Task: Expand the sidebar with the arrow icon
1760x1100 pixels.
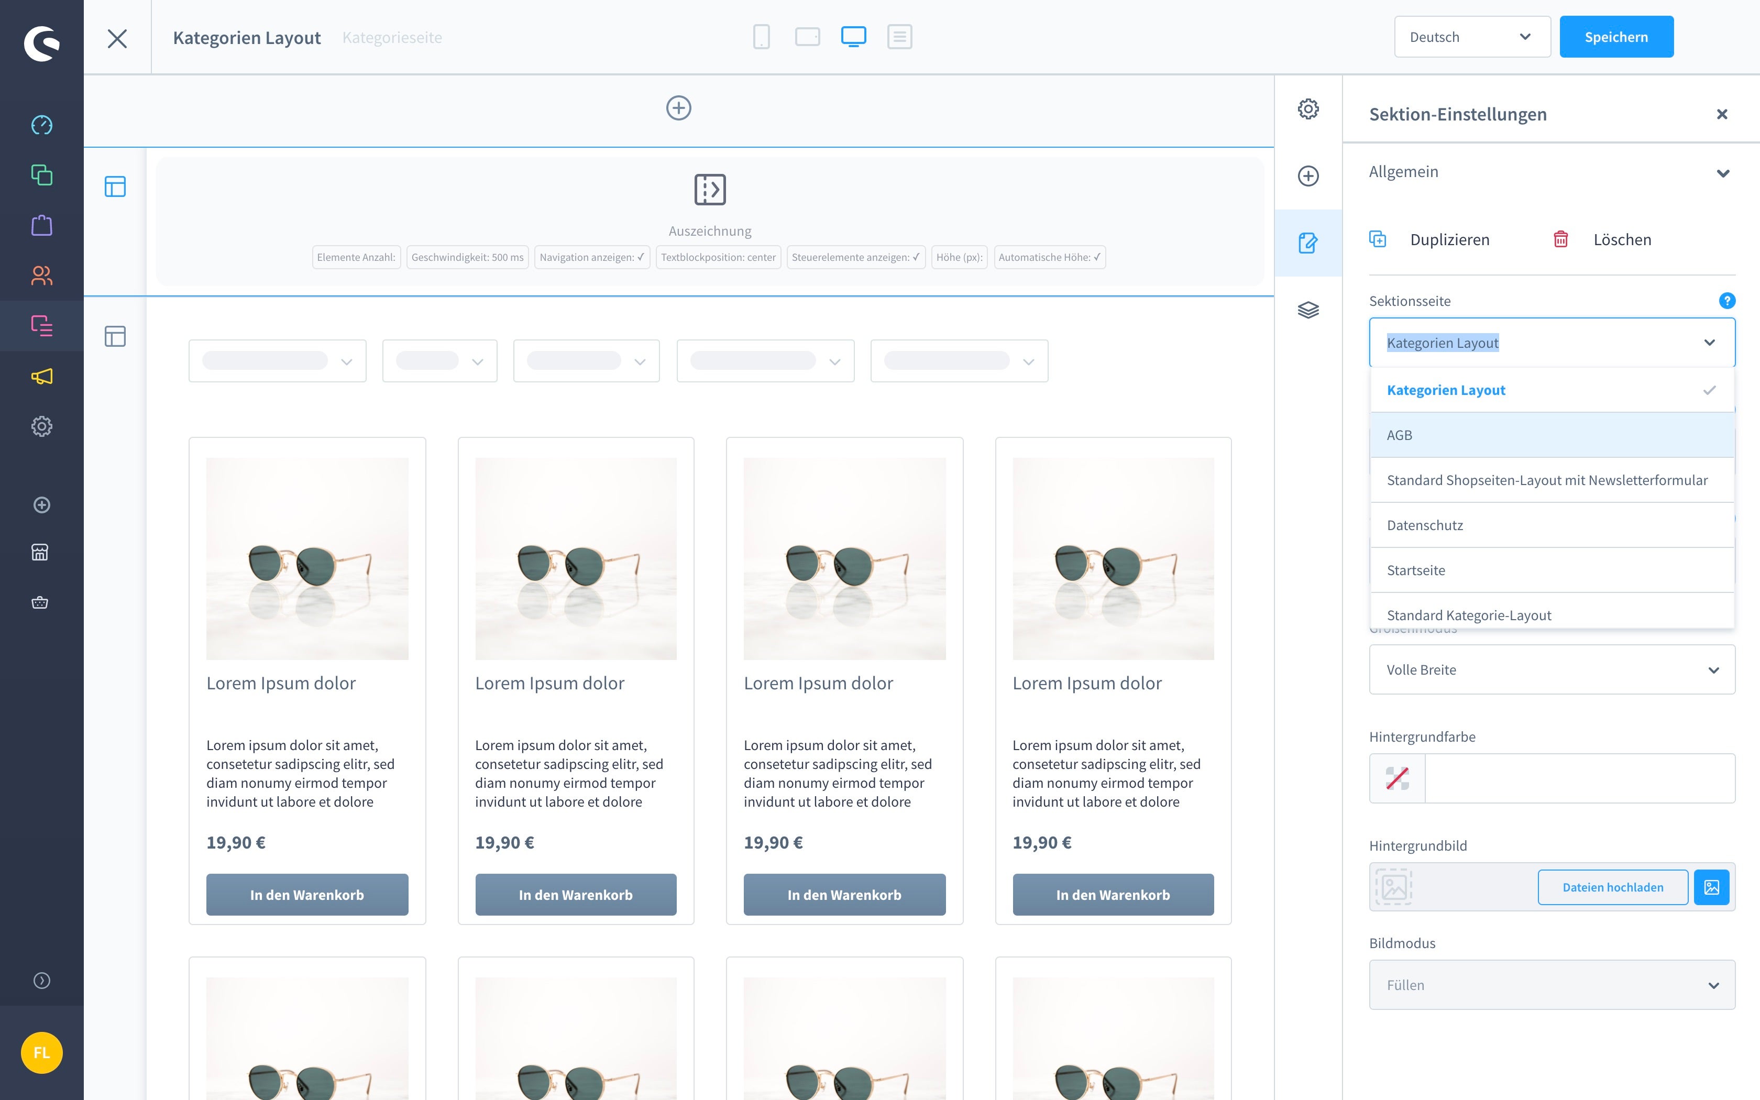Action: pos(41,981)
